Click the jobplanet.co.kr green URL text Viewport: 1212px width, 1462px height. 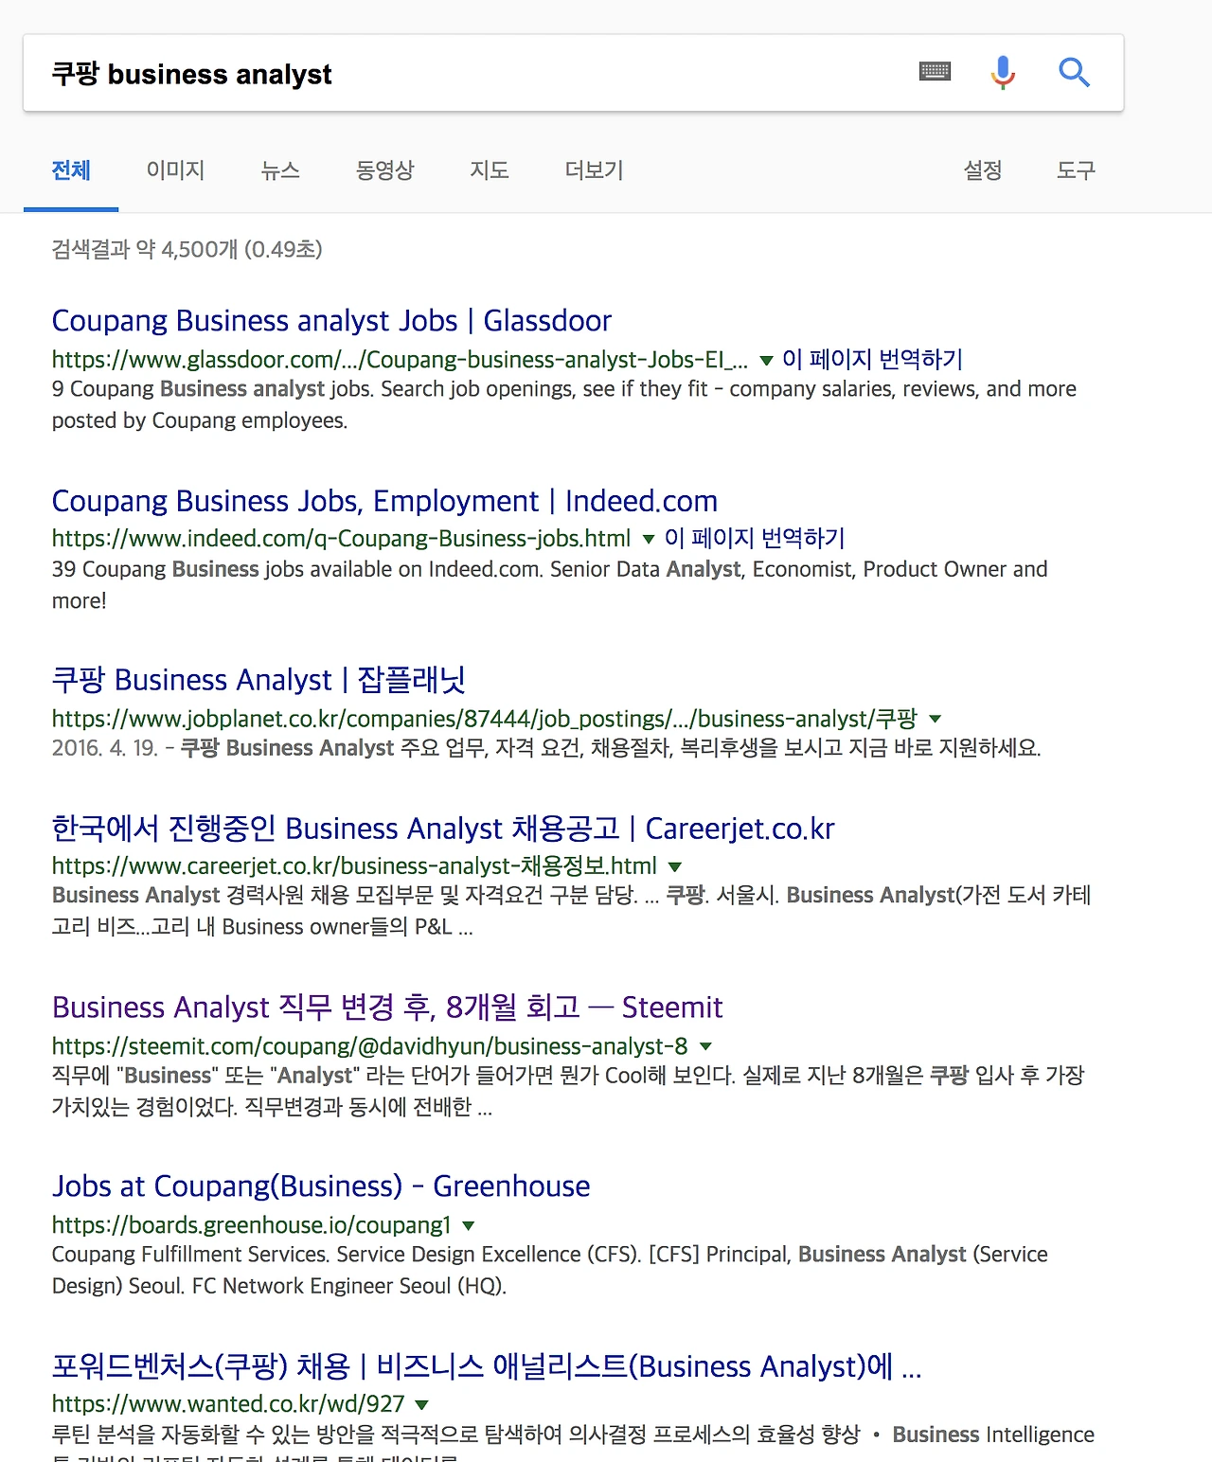coord(485,719)
